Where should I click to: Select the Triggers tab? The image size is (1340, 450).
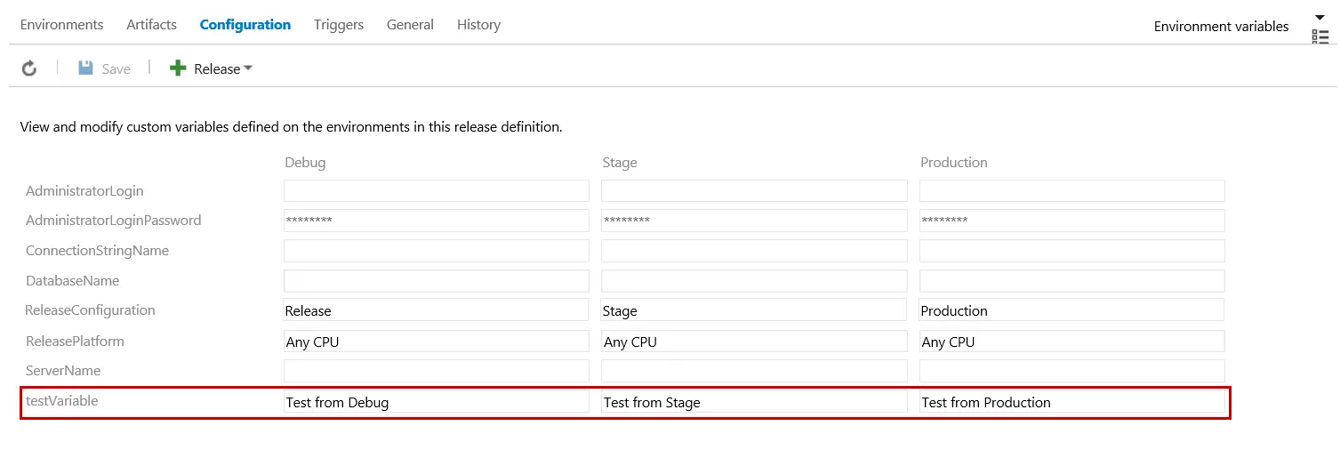point(339,25)
